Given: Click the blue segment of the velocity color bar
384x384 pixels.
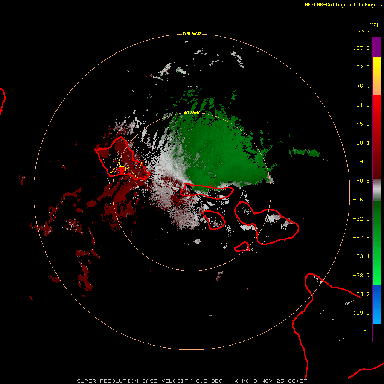Looking at the screenshot, I should (377, 304).
